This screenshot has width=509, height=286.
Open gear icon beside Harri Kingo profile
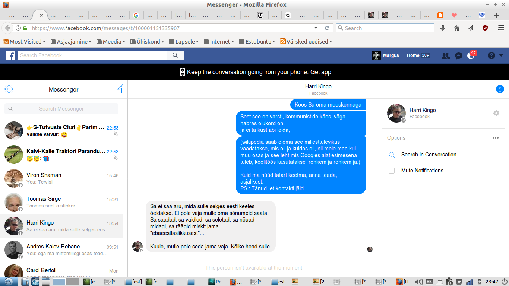point(496,113)
